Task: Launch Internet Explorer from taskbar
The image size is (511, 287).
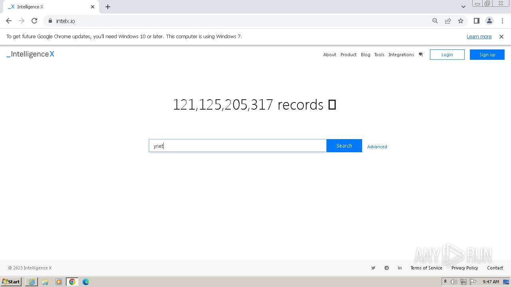Action: coord(32,282)
